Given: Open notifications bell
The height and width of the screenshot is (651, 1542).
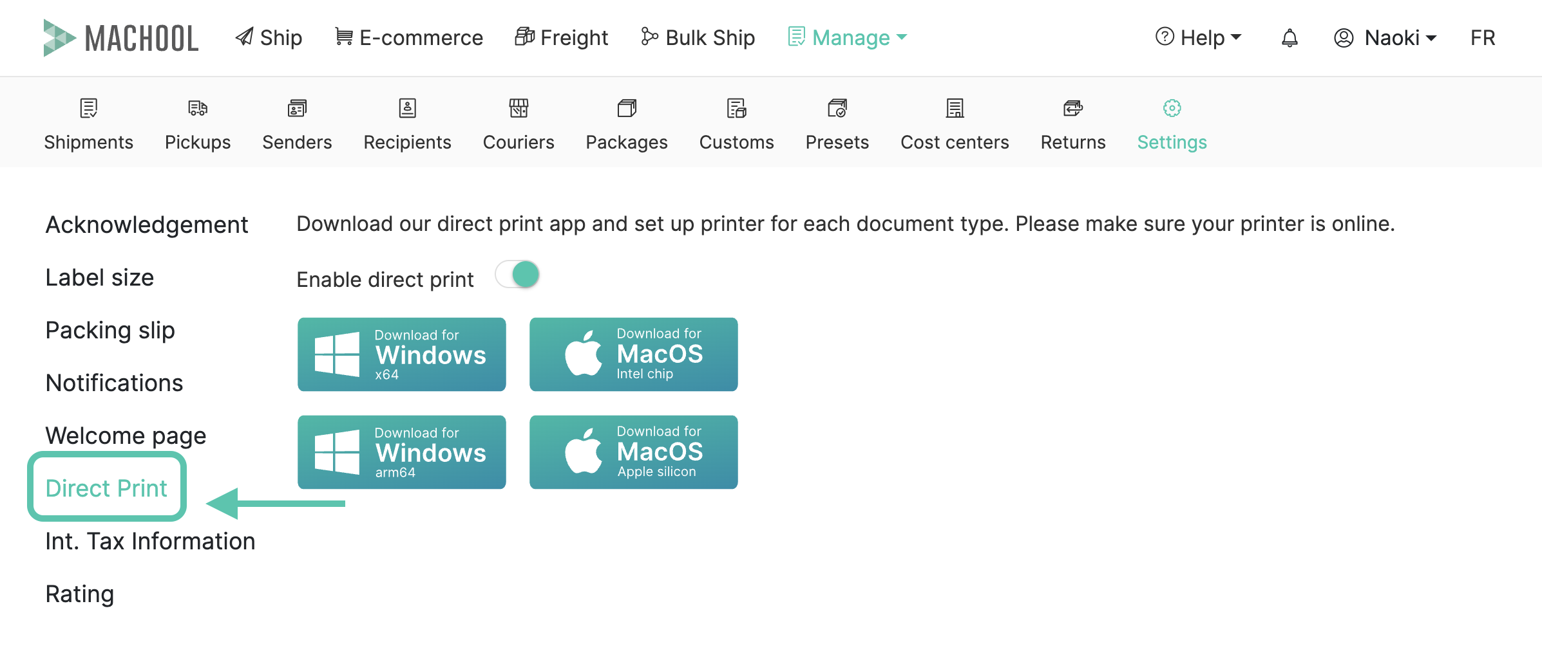Looking at the screenshot, I should tap(1290, 38).
